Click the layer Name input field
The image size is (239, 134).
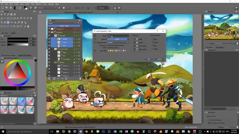(118, 36)
